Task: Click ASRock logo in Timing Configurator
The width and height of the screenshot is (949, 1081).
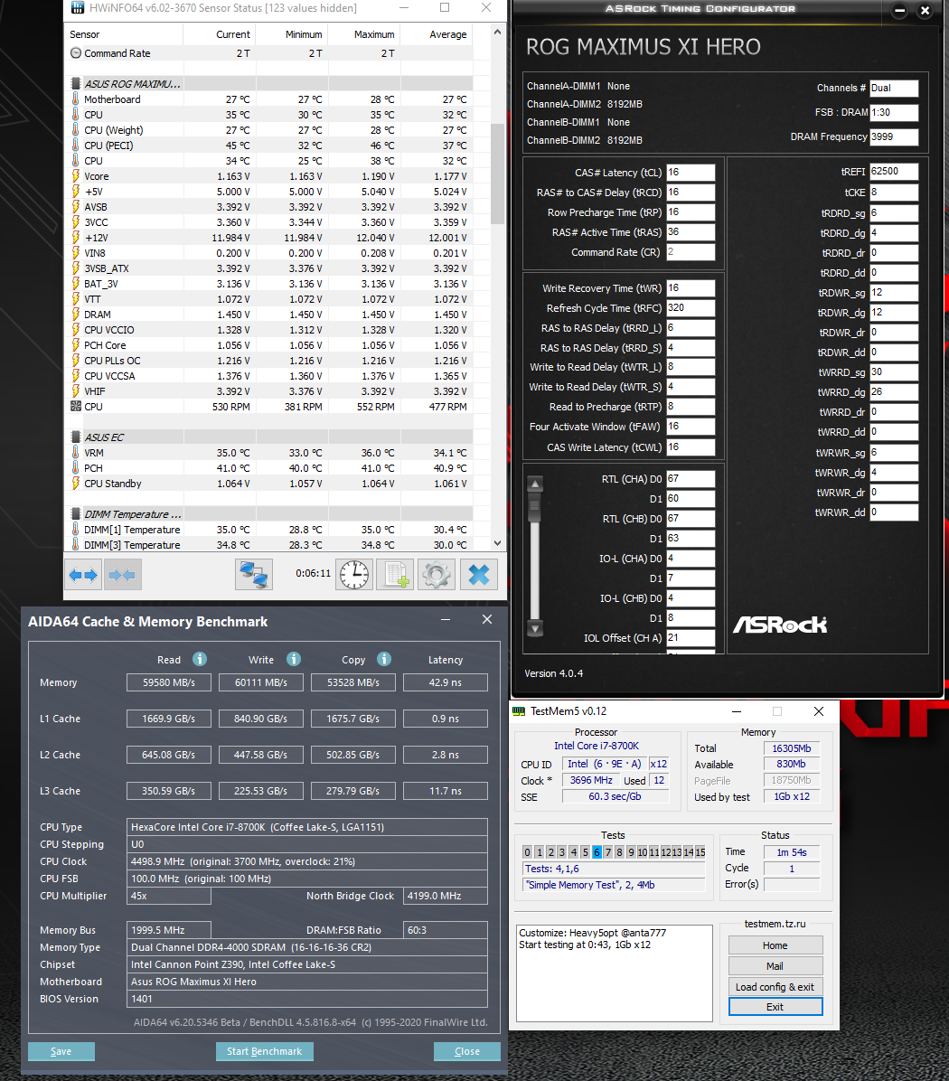Action: click(x=779, y=625)
